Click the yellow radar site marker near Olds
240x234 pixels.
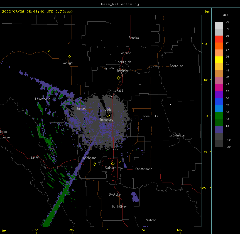[108, 116]
